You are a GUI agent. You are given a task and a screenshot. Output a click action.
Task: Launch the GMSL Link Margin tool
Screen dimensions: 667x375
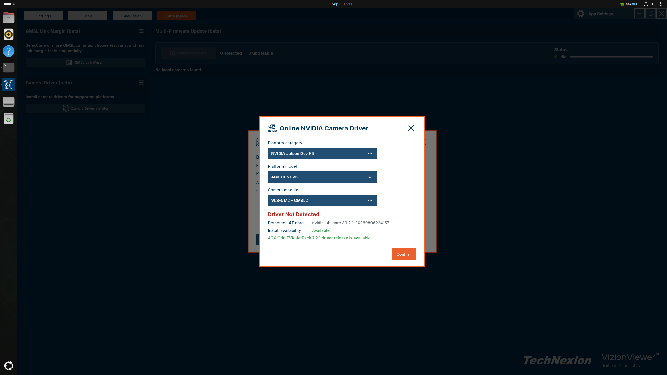85,62
